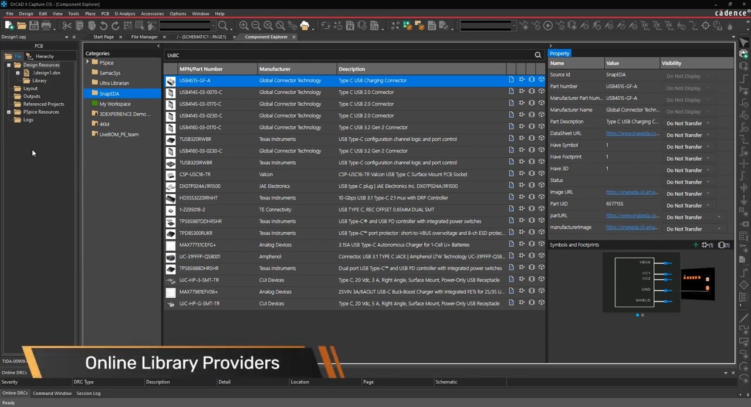
Task: Click the footprint count icon in Symbols and Footprints
Action: pos(724,245)
